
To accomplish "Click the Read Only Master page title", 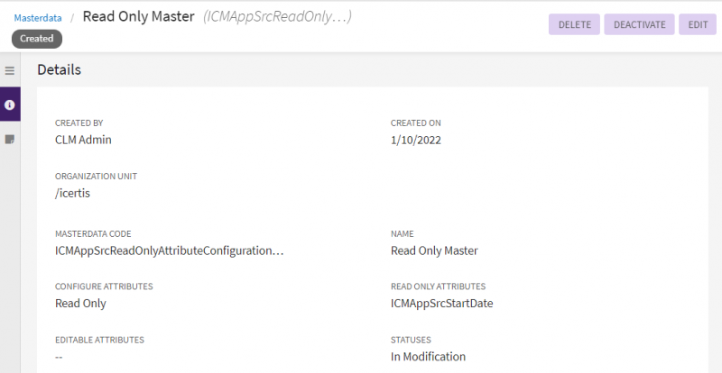I will pos(139,16).
